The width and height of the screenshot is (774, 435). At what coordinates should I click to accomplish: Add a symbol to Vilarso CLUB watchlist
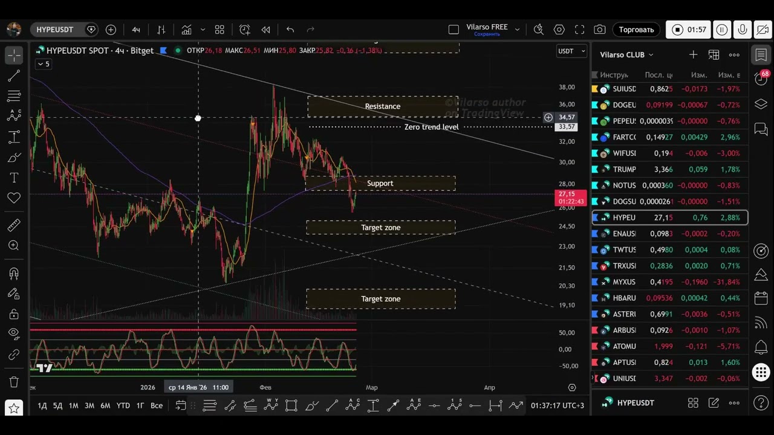pyautogui.click(x=693, y=55)
